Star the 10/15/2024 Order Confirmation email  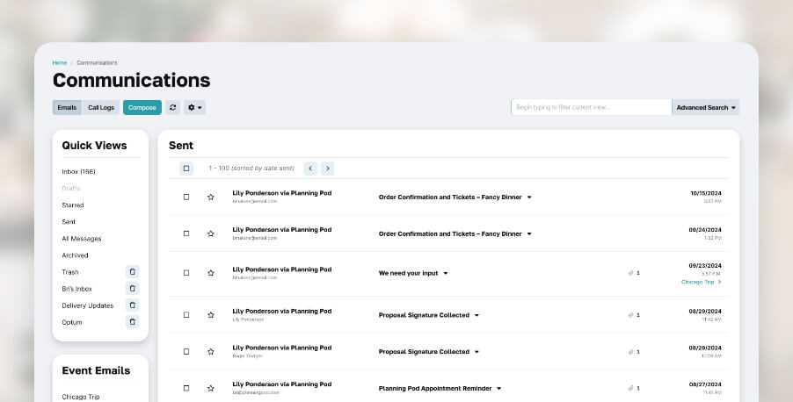click(211, 197)
